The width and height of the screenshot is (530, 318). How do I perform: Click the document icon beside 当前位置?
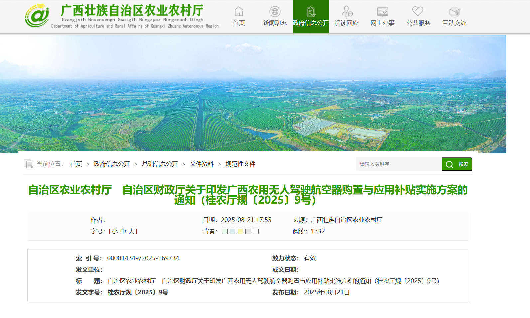click(29, 164)
